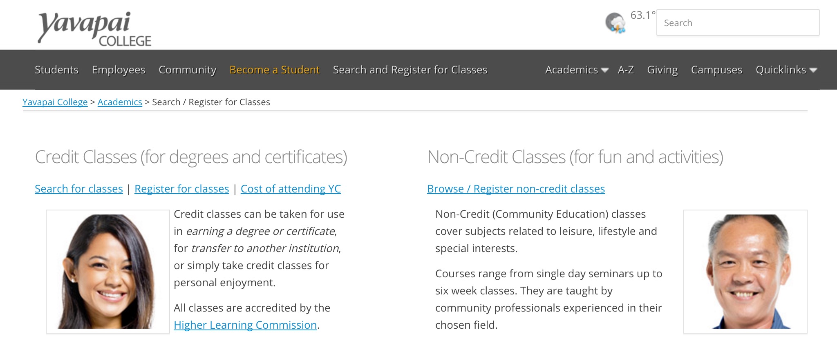Screen dimensions: 837x345
Task: Open the Campuses nav item
Action: (x=716, y=70)
